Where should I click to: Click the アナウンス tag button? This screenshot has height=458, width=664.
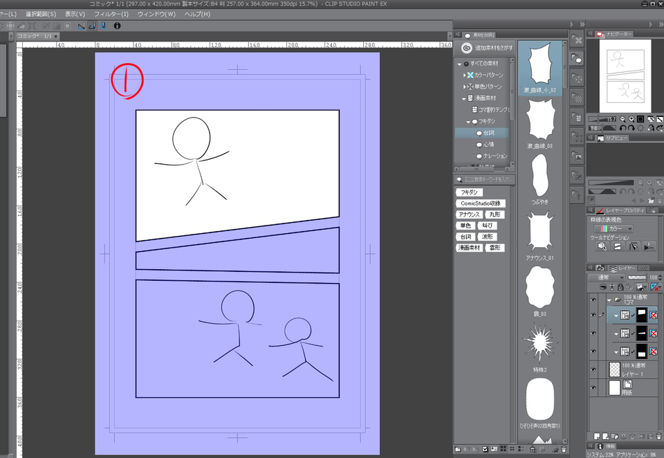[469, 214]
